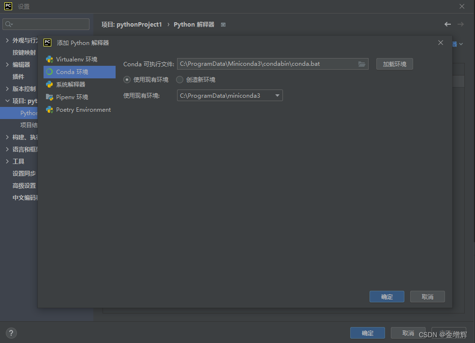Open help with the question mark button
Viewport: 475px width, 343px height.
point(11,333)
